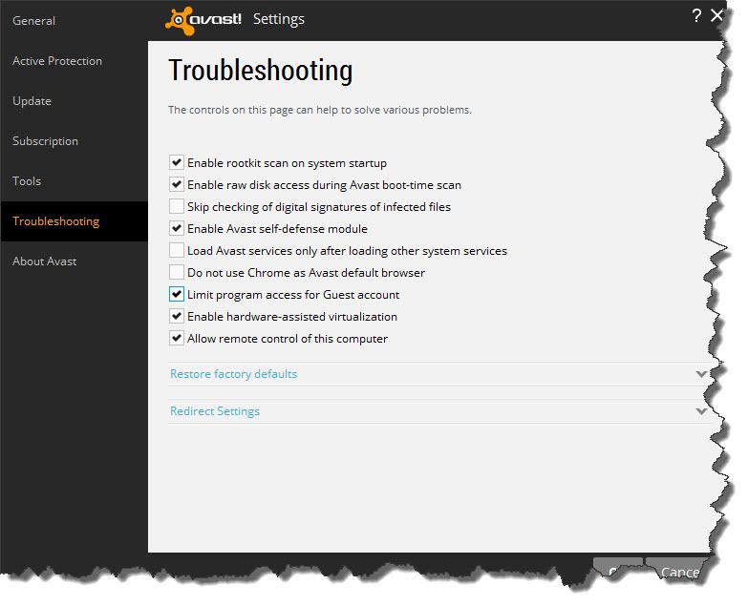This screenshot has height=606, width=748.
Task: Open help with the question mark icon
Action: coord(696,15)
